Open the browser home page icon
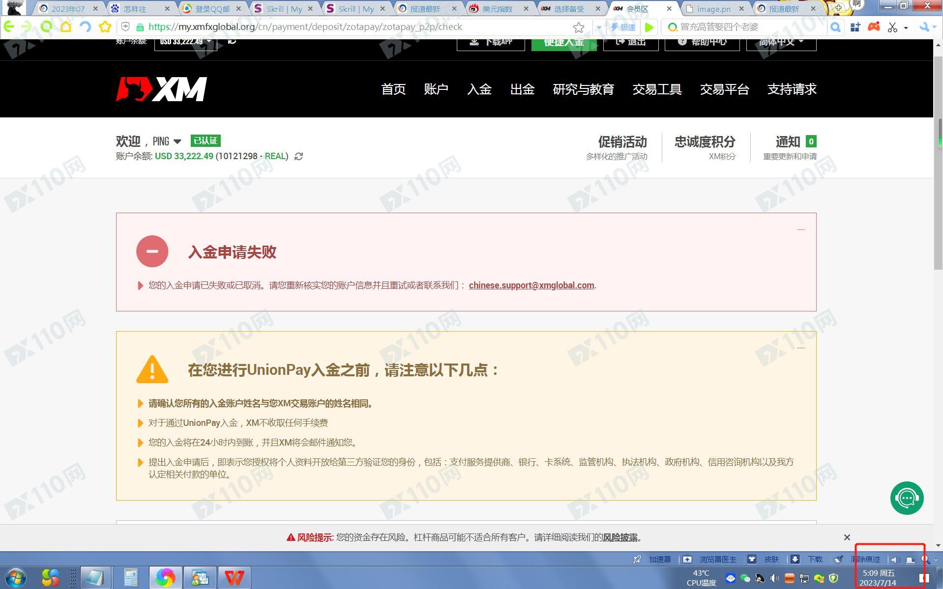The height and width of the screenshot is (589, 943). pos(65,27)
